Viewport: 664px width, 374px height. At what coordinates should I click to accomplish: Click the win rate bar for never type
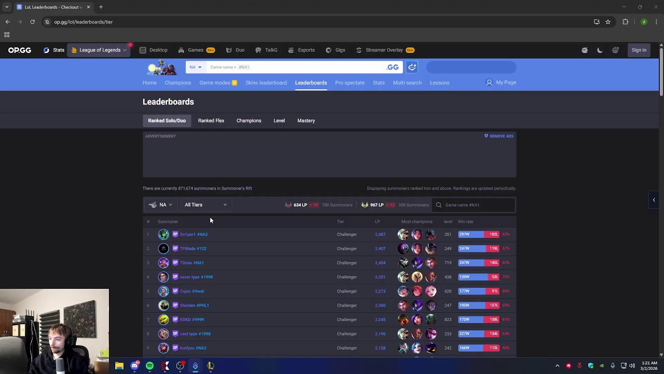point(479,277)
